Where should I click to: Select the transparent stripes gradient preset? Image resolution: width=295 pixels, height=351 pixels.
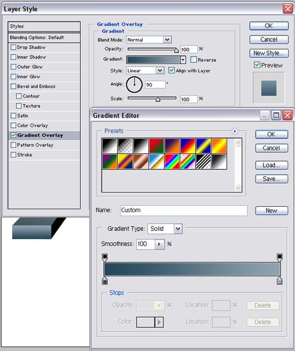coord(204,161)
